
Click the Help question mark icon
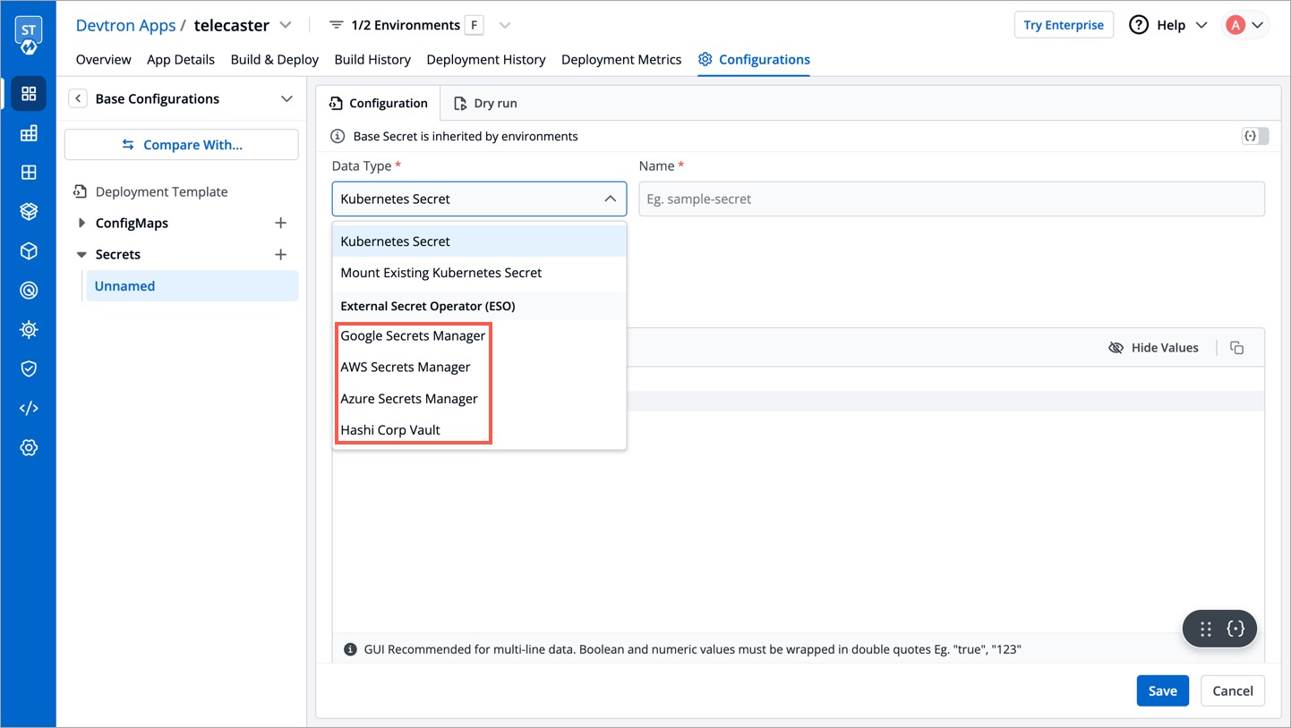pos(1139,25)
